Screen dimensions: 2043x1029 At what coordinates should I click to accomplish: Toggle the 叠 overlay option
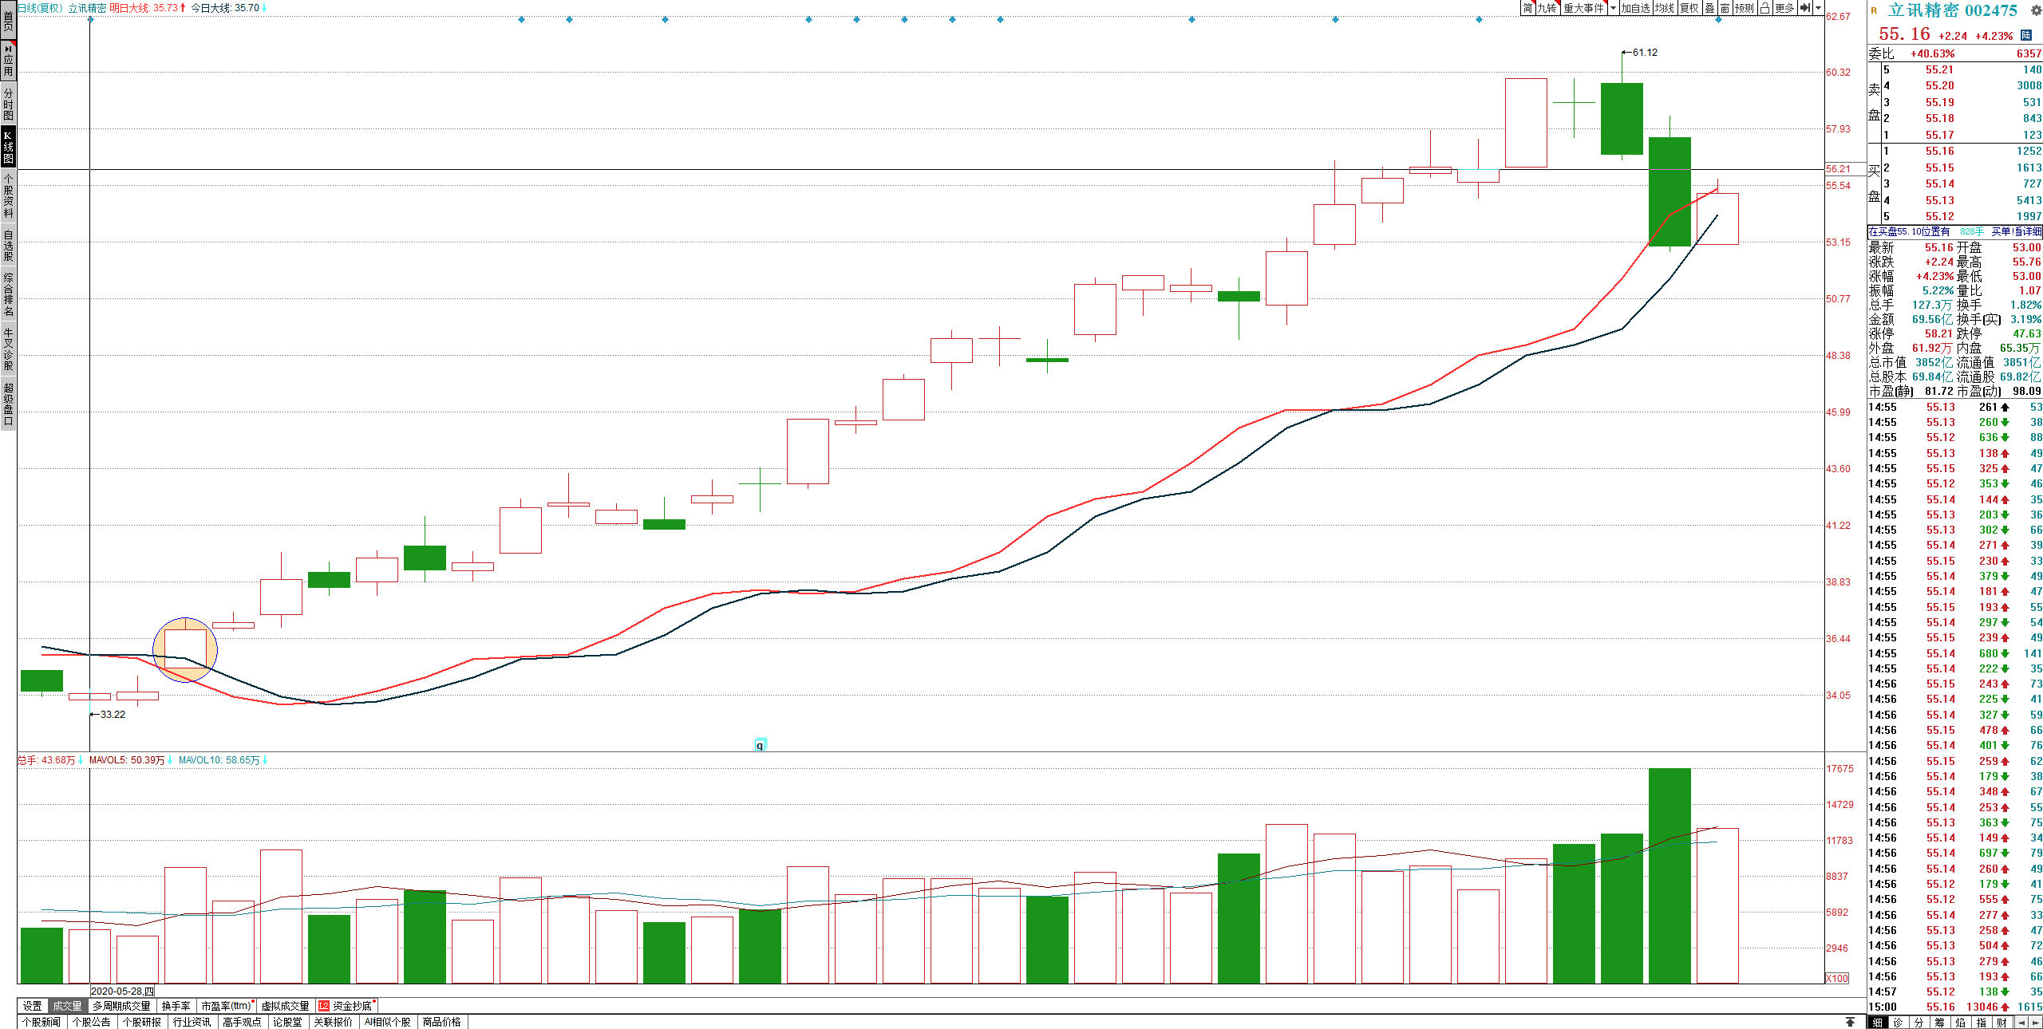[1709, 8]
